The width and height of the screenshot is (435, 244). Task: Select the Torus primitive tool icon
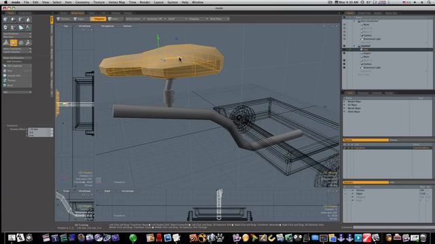click(5, 27)
